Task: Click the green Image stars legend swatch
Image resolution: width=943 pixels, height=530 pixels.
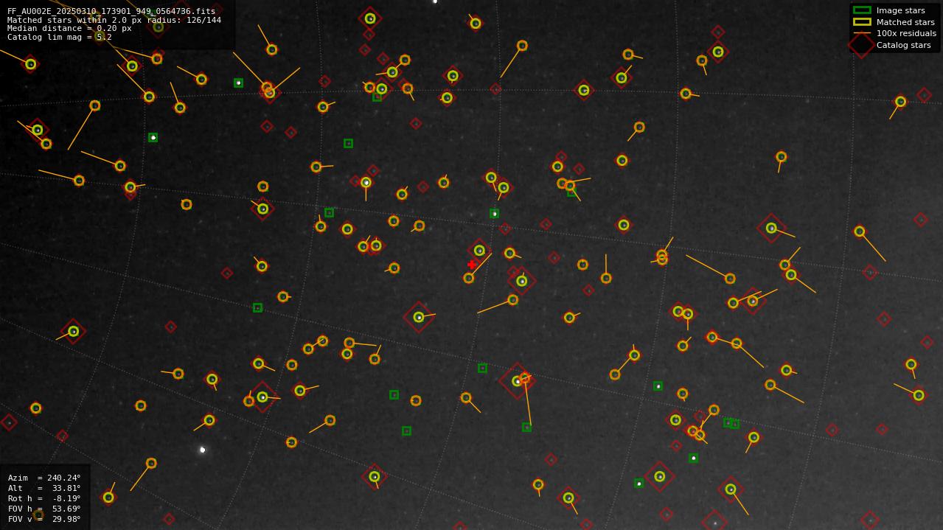Action: tap(862, 10)
